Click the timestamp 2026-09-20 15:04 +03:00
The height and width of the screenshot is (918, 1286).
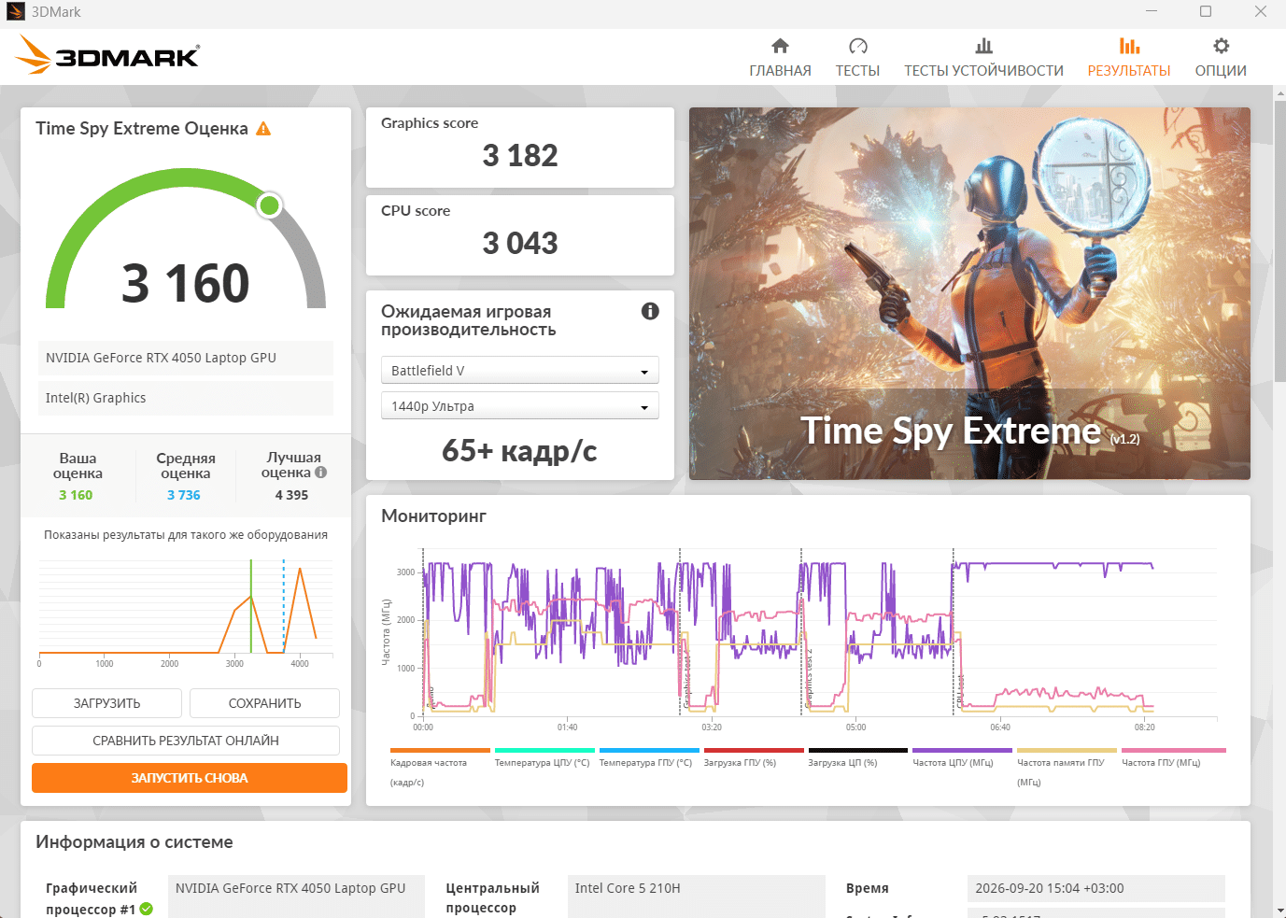(x=1096, y=888)
